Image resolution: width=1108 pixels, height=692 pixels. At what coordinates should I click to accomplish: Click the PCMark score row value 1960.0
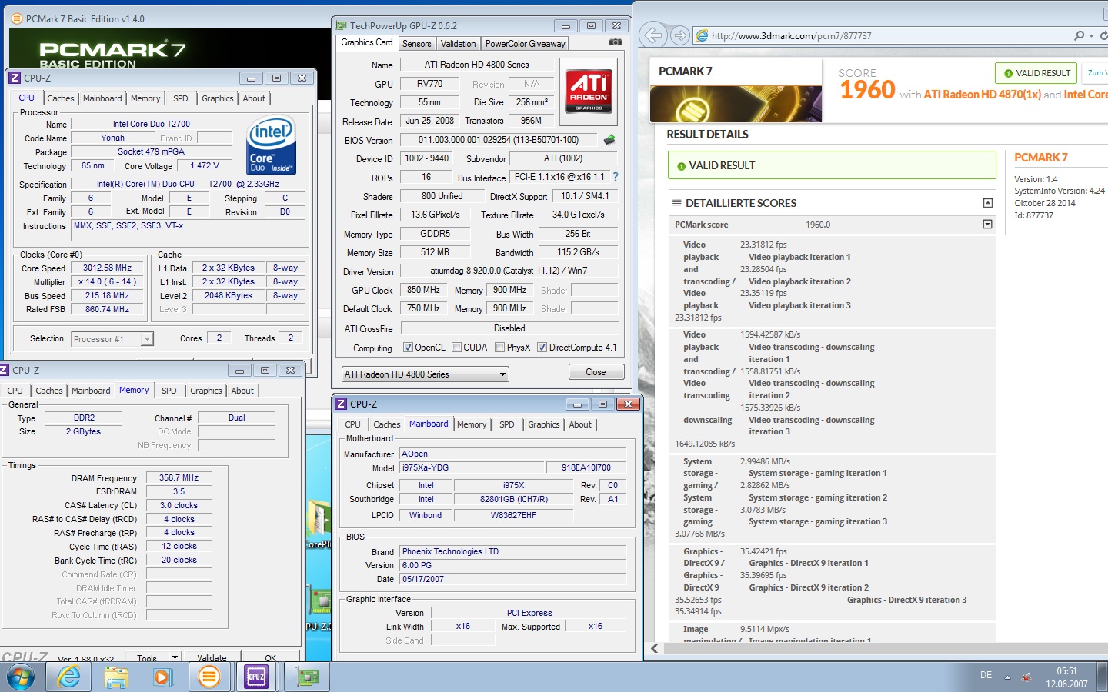click(817, 225)
